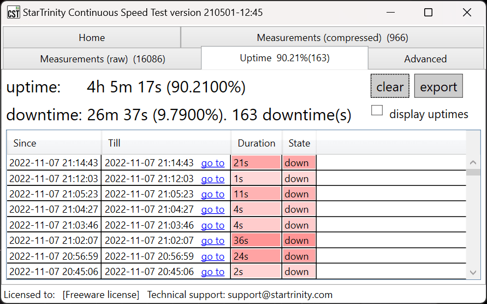Image resolution: width=487 pixels, height=304 pixels.
Task: Click Since cell 2022-11-07 20:45:06
Action: pyautogui.click(x=54, y=271)
